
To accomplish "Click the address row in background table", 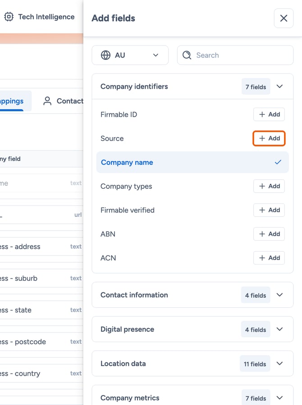I will pos(41,247).
